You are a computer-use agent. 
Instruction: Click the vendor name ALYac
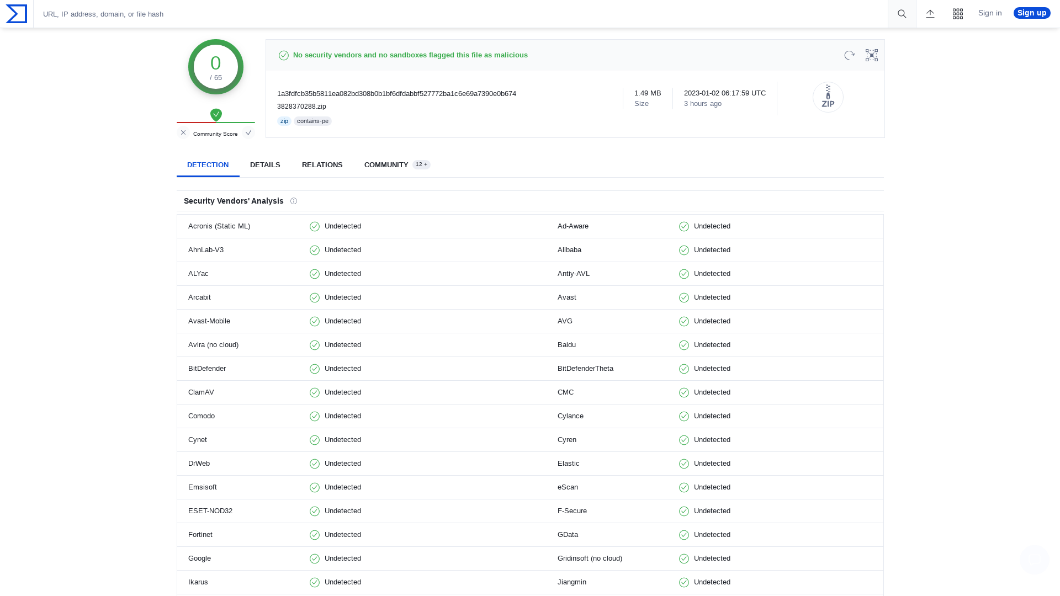[198, 274]
